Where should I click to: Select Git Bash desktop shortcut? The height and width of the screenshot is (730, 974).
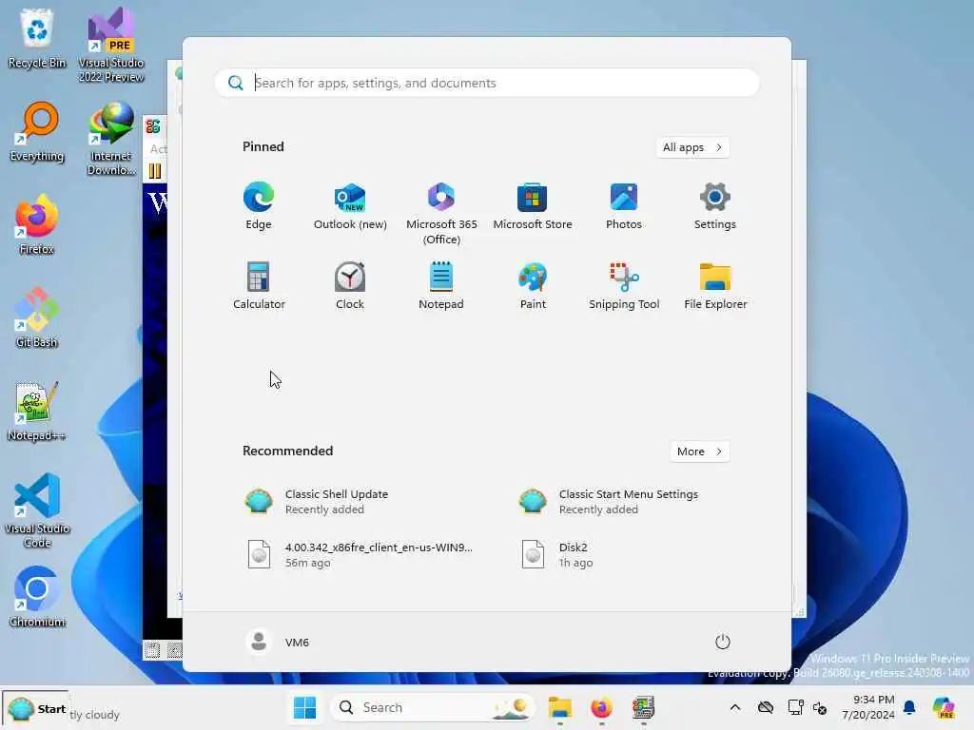click(x=37, y=317)
